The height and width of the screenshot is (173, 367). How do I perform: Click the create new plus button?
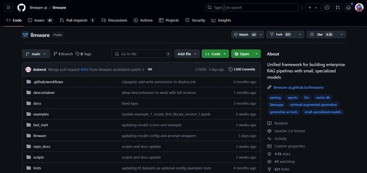click(313, 8)
